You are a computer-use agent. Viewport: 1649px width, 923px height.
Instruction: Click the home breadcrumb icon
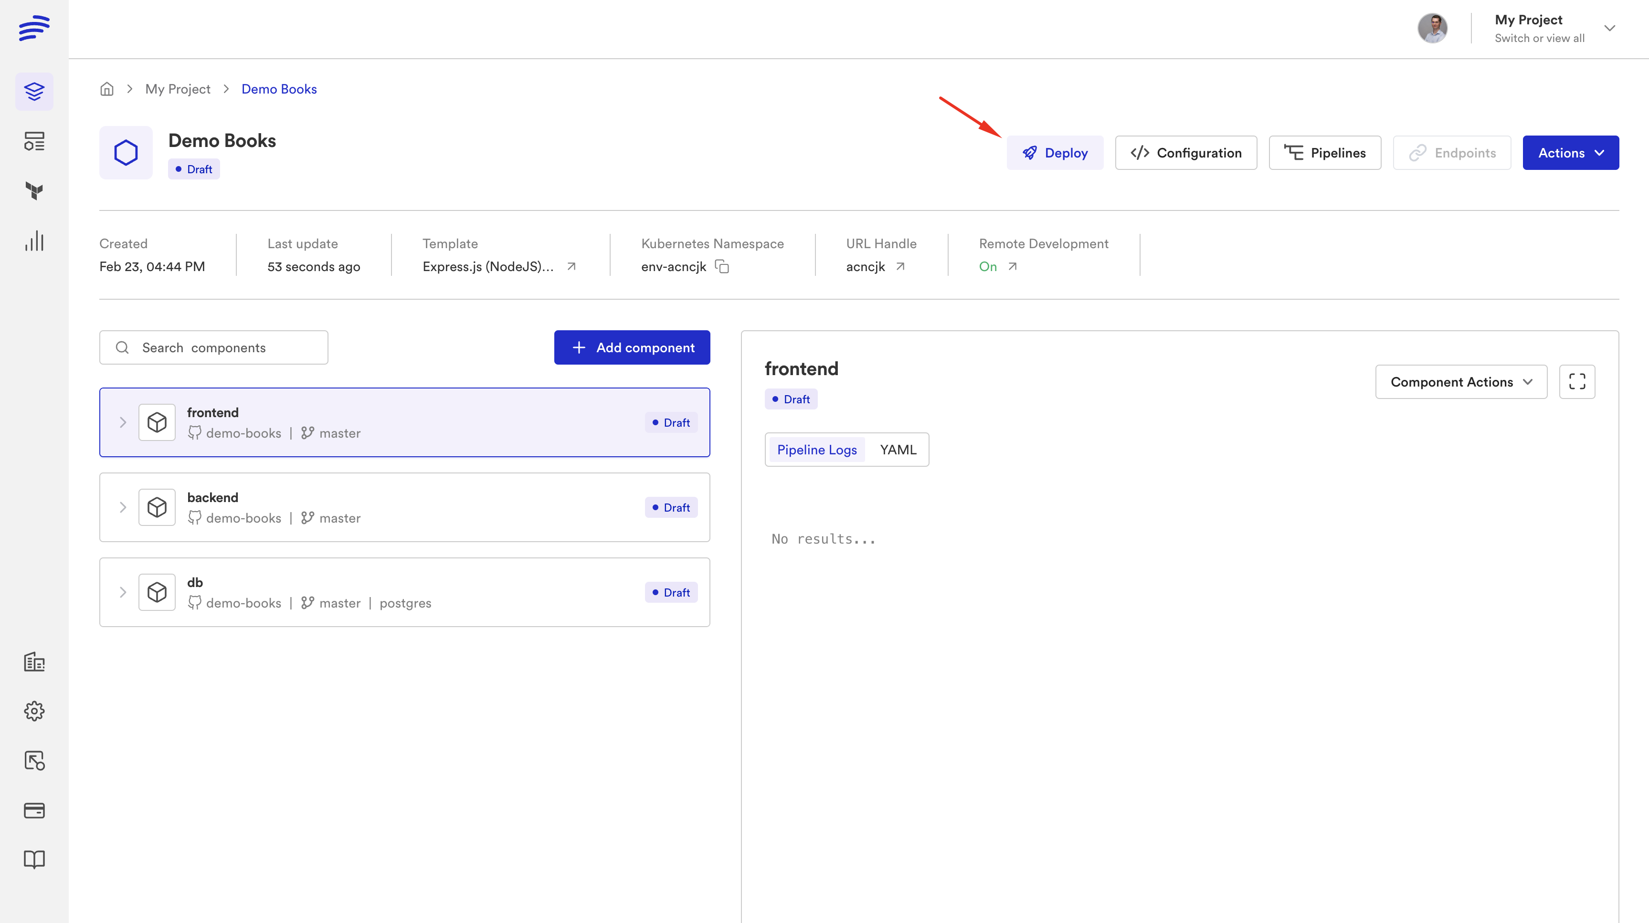click(x=107, y=89)
